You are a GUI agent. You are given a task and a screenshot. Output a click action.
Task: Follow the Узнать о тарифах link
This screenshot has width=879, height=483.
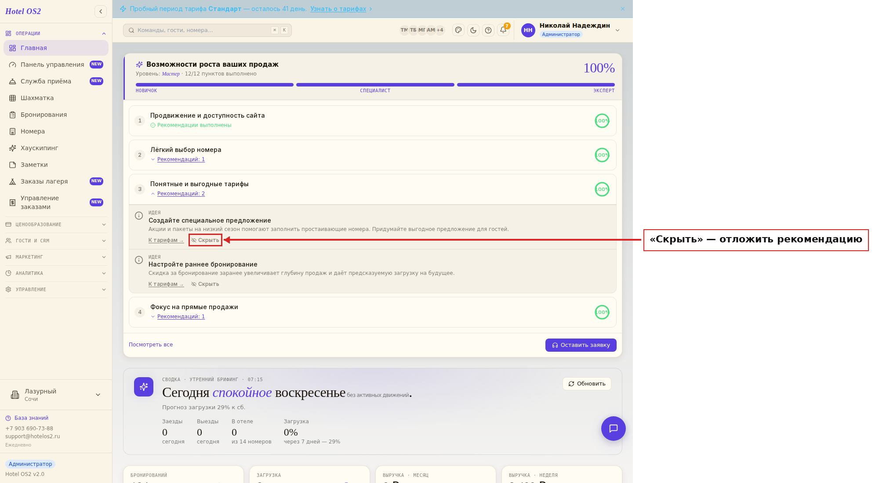[338, 9]
